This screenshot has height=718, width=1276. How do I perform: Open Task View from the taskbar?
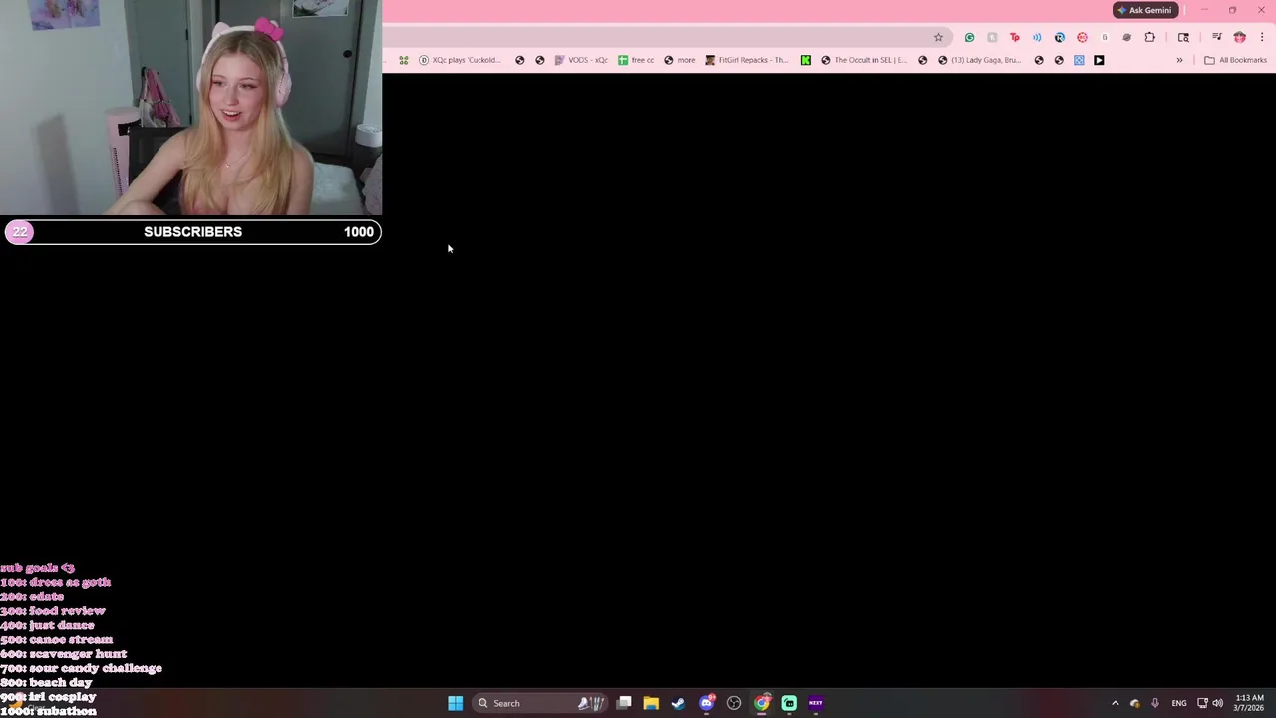coord(624,703)
